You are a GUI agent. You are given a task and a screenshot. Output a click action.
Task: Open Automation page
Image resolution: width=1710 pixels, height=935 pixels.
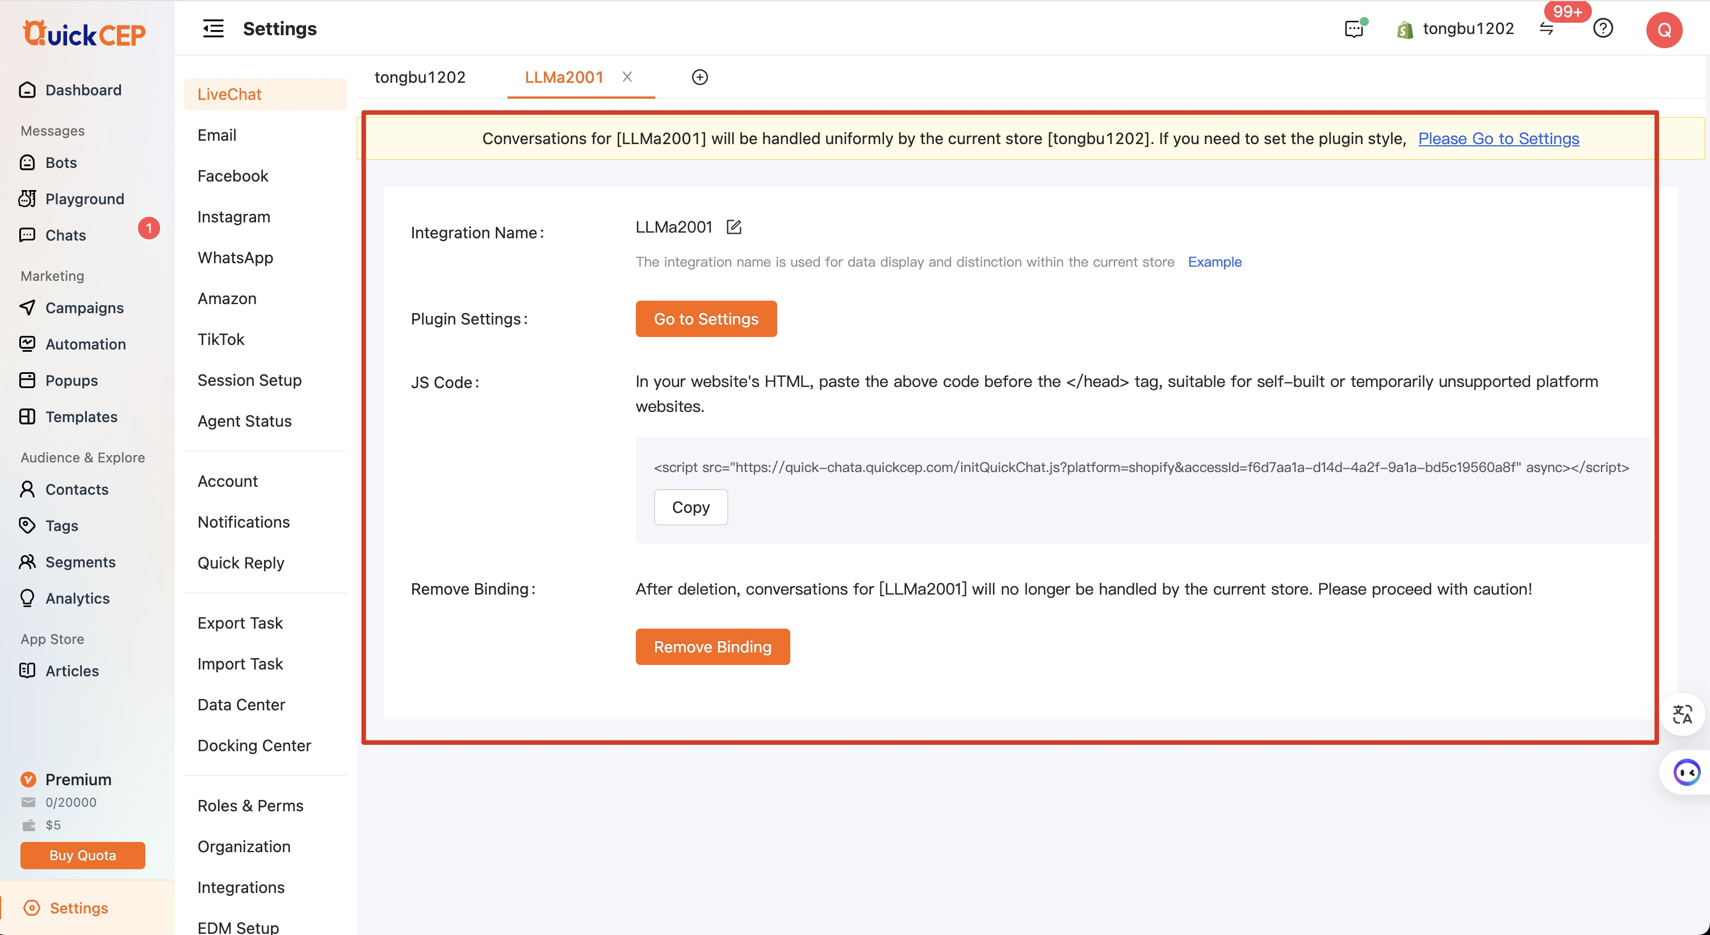(86, 344)
